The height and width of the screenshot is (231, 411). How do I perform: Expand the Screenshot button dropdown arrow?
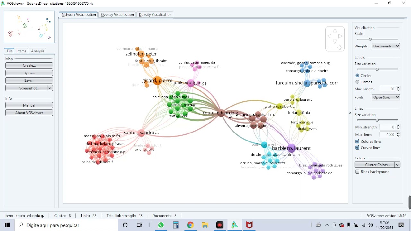pyautogui.click(x=50, y=88)
